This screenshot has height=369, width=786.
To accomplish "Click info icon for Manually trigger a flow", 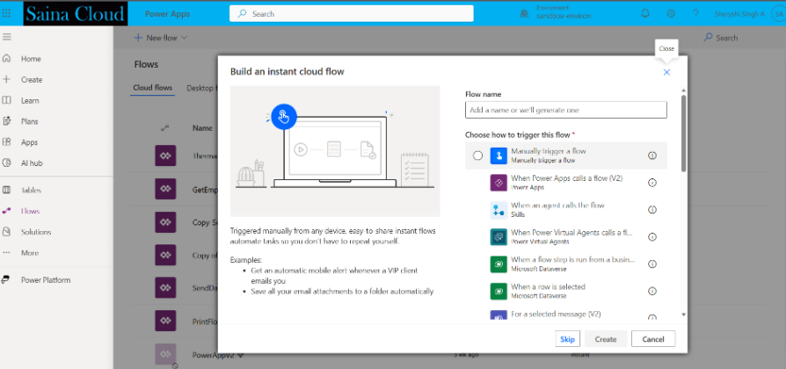I will click(652, 156).
